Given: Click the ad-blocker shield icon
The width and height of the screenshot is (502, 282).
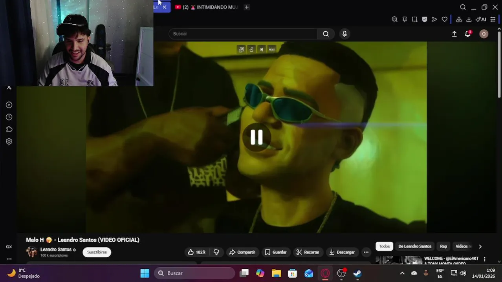Looking at the screenshot, I should coord(425,19).
